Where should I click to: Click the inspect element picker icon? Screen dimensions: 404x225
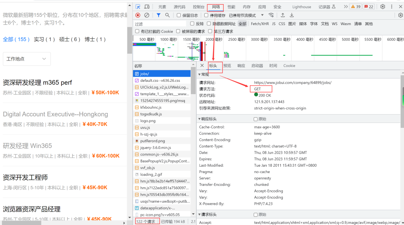[138, 7]
